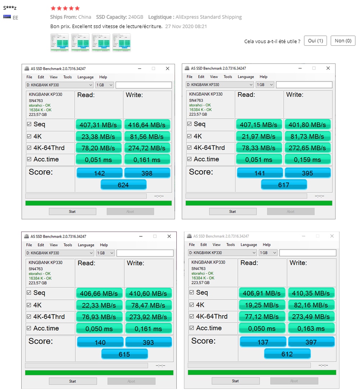Toggle the 4K-64Thrd checkbox in the score 612 window

(192, 316)
